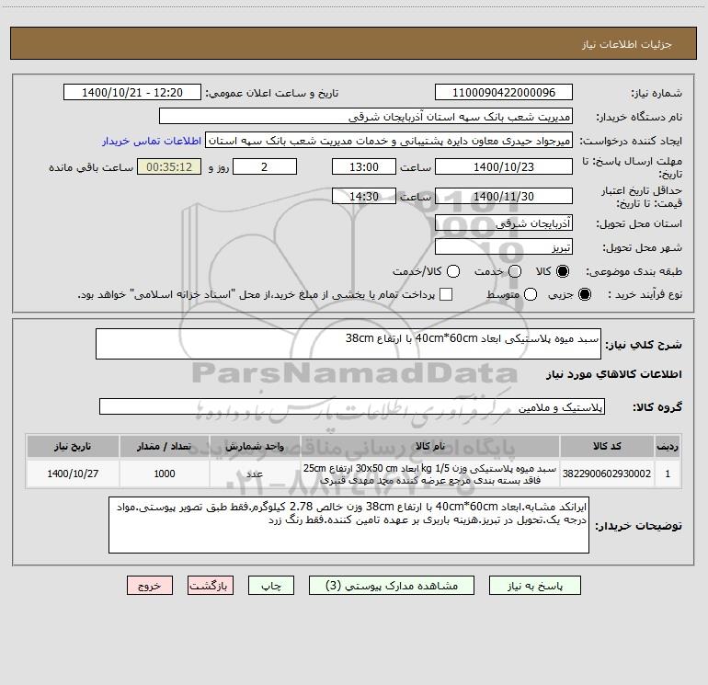This screenshot has width=708, height=685.
Task: Click the چاپ print button
Action: [271, 586]
